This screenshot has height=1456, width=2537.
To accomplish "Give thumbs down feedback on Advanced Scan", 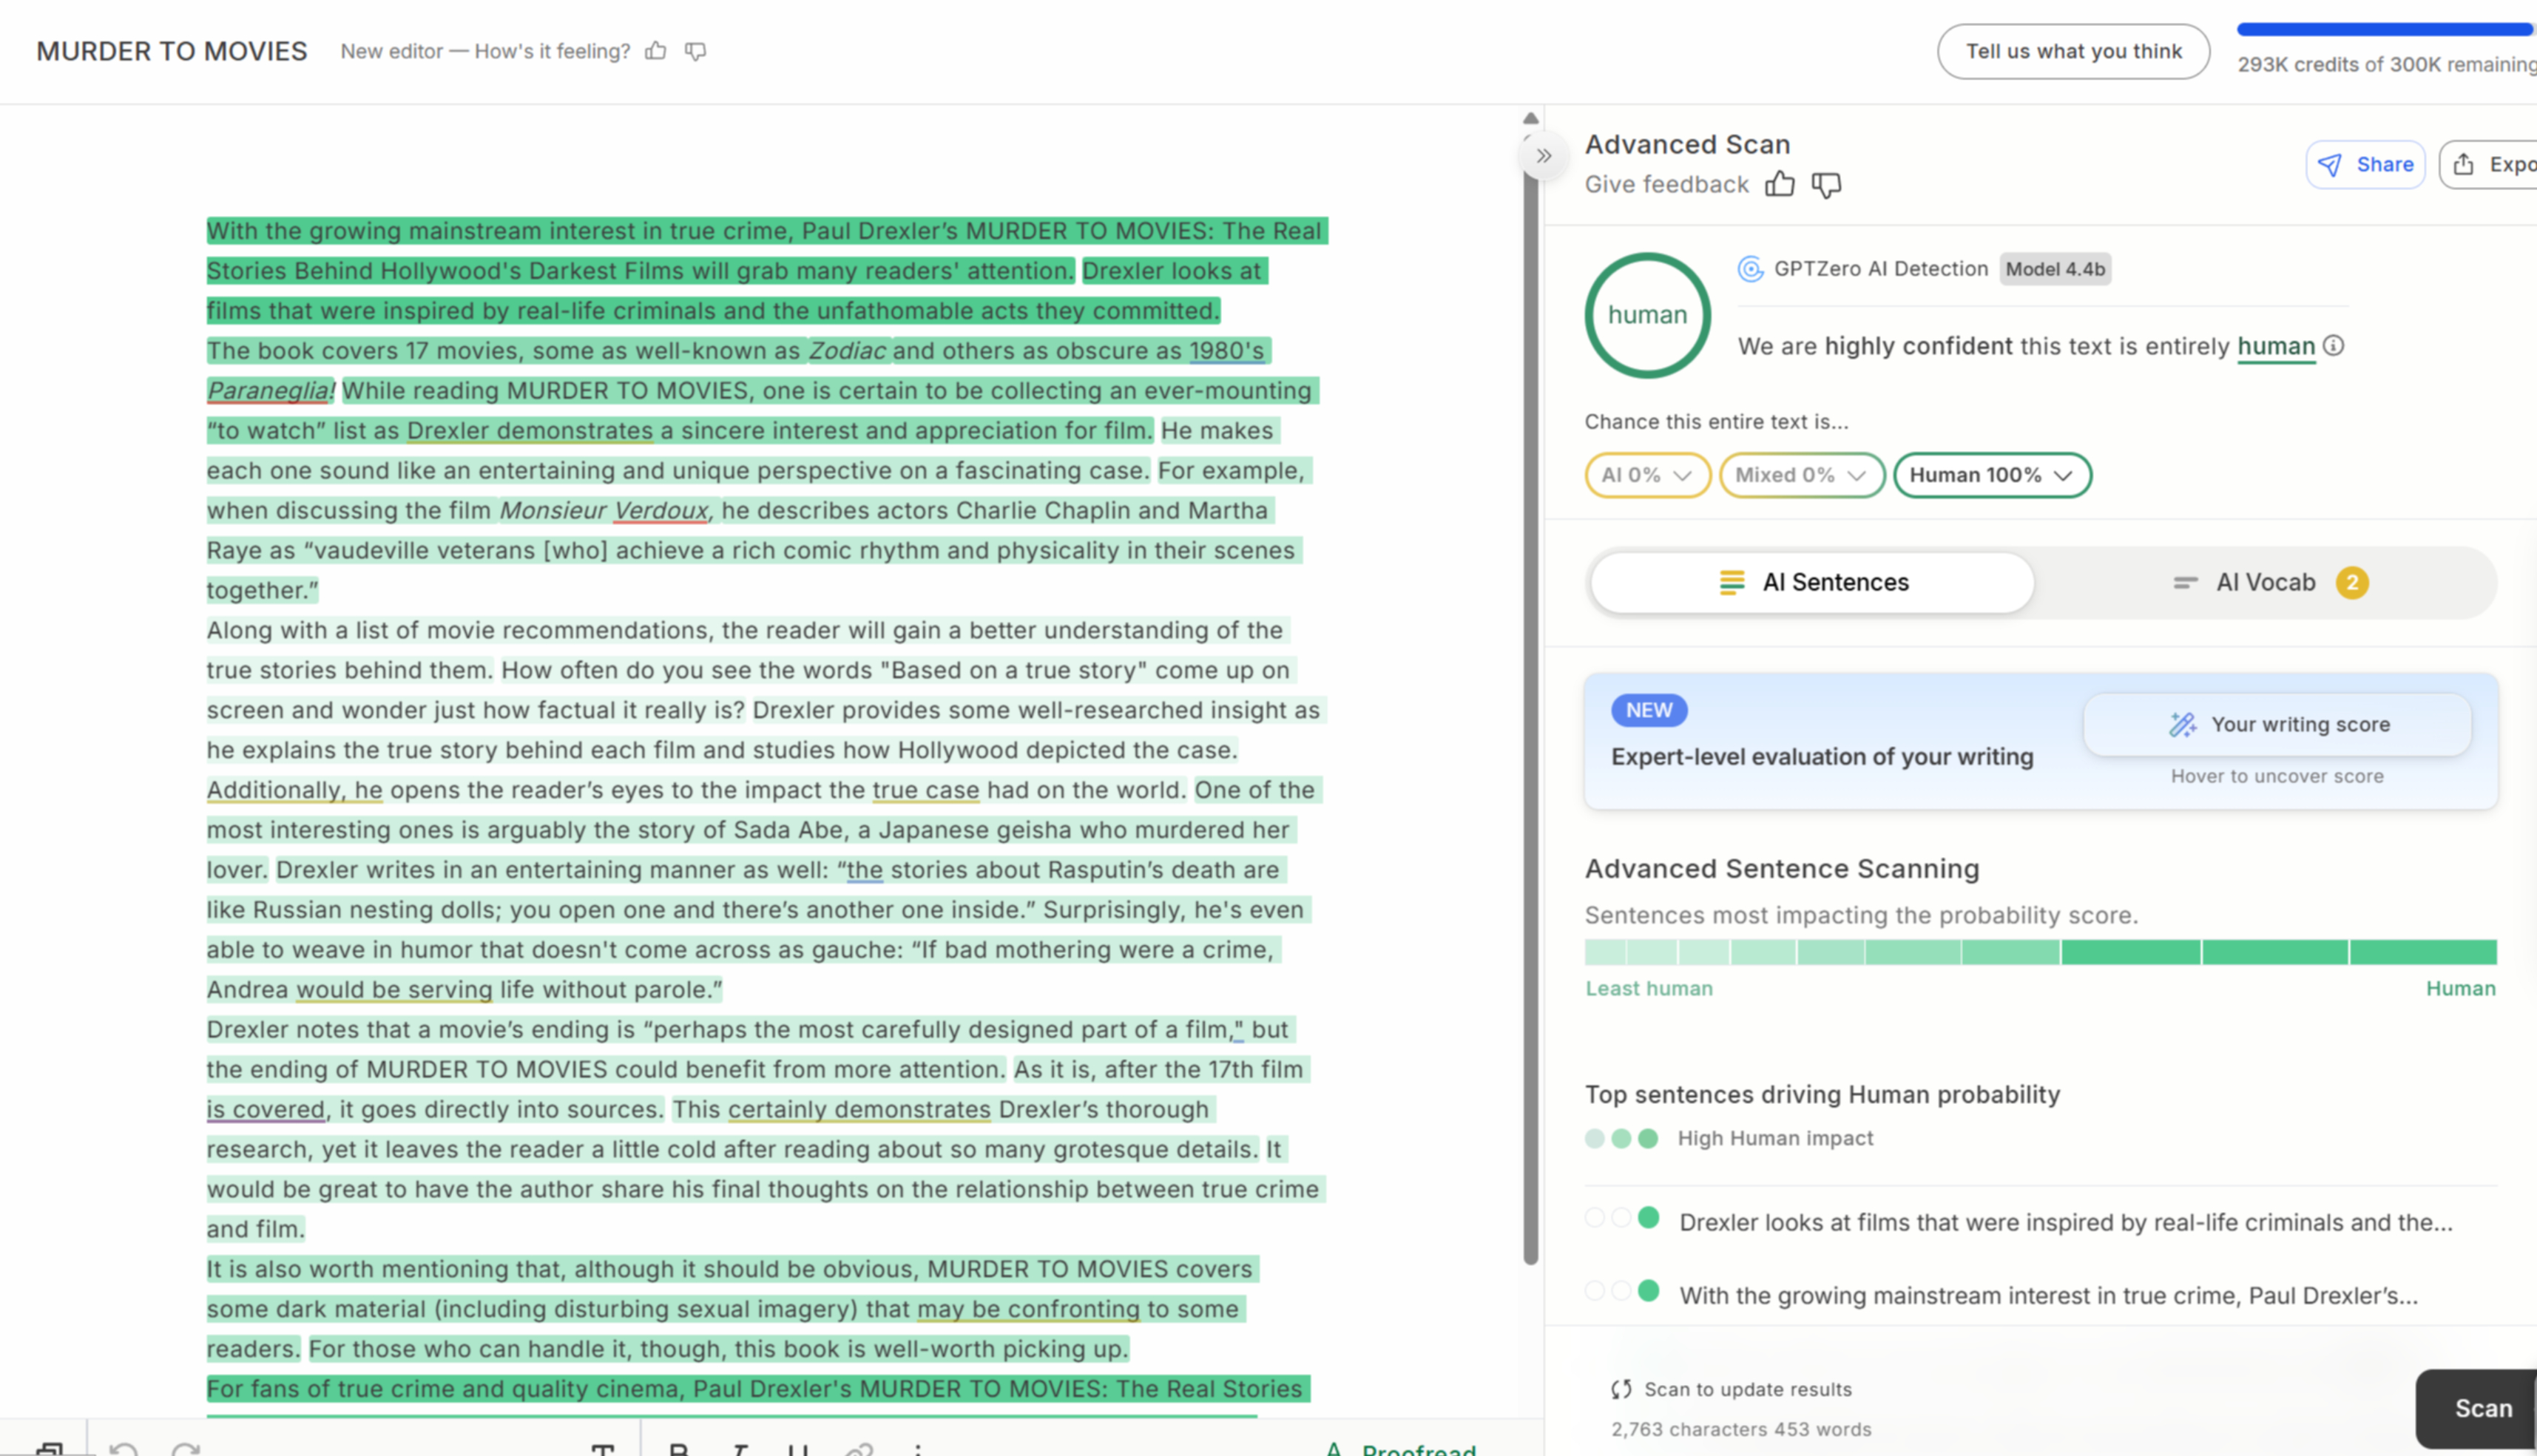I will (x=1826, y=185).
